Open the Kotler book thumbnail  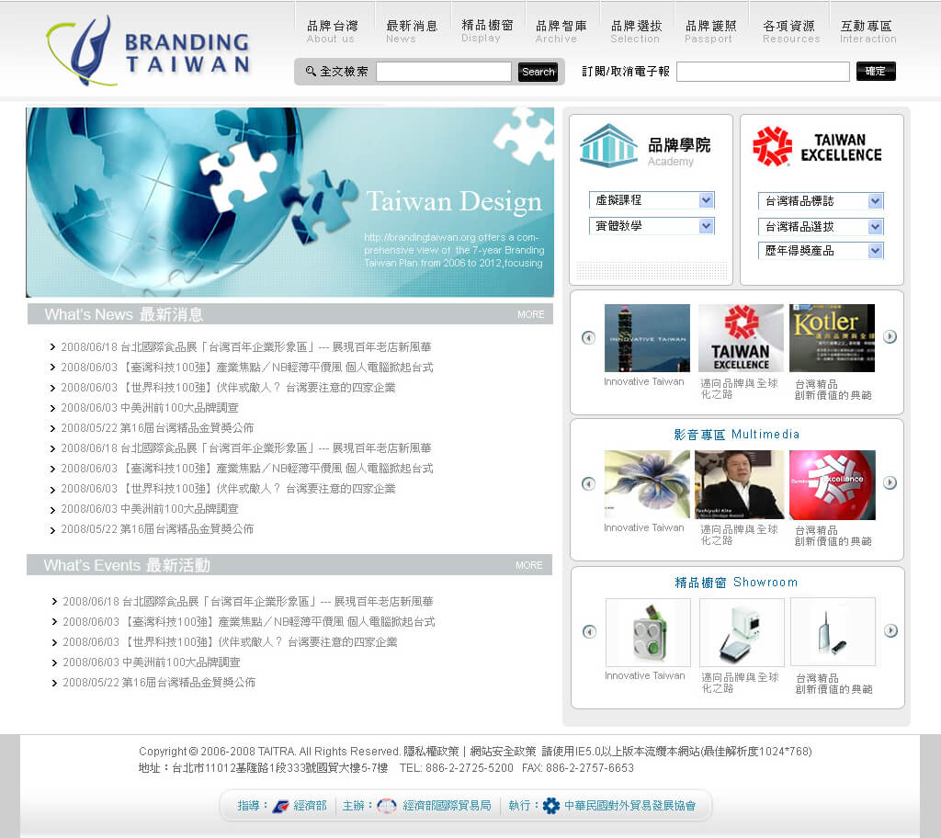coord(832,338)
